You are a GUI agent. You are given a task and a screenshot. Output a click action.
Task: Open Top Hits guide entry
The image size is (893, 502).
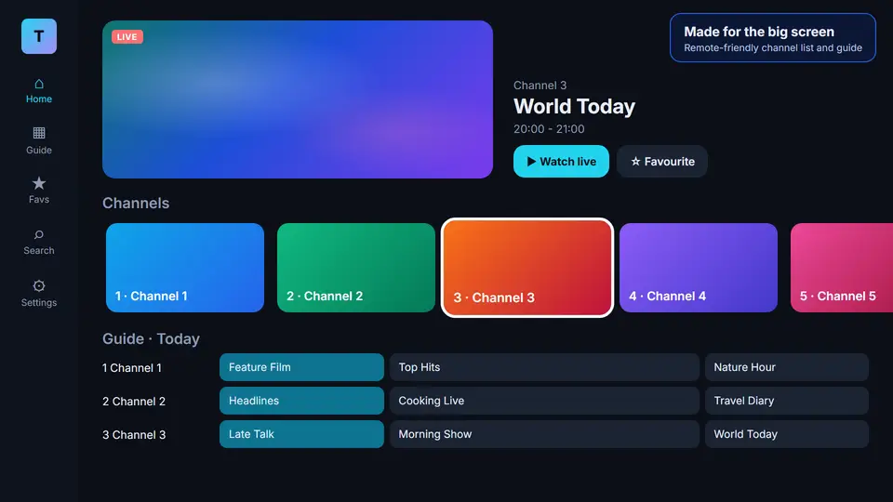pos(544,367)
